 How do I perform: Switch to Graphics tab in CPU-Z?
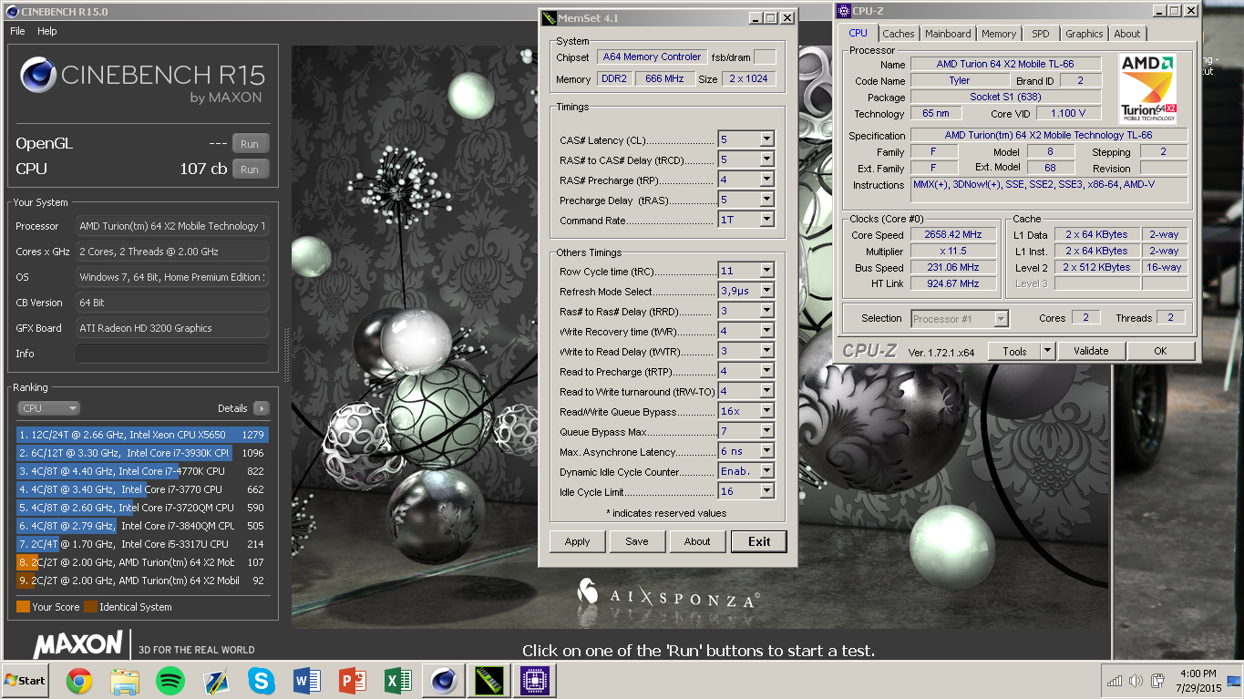tap(1085, 34)
